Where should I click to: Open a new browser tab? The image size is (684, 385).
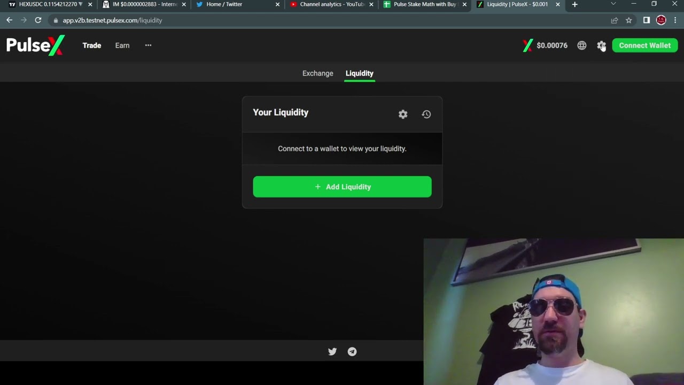(x=574, y=4)
